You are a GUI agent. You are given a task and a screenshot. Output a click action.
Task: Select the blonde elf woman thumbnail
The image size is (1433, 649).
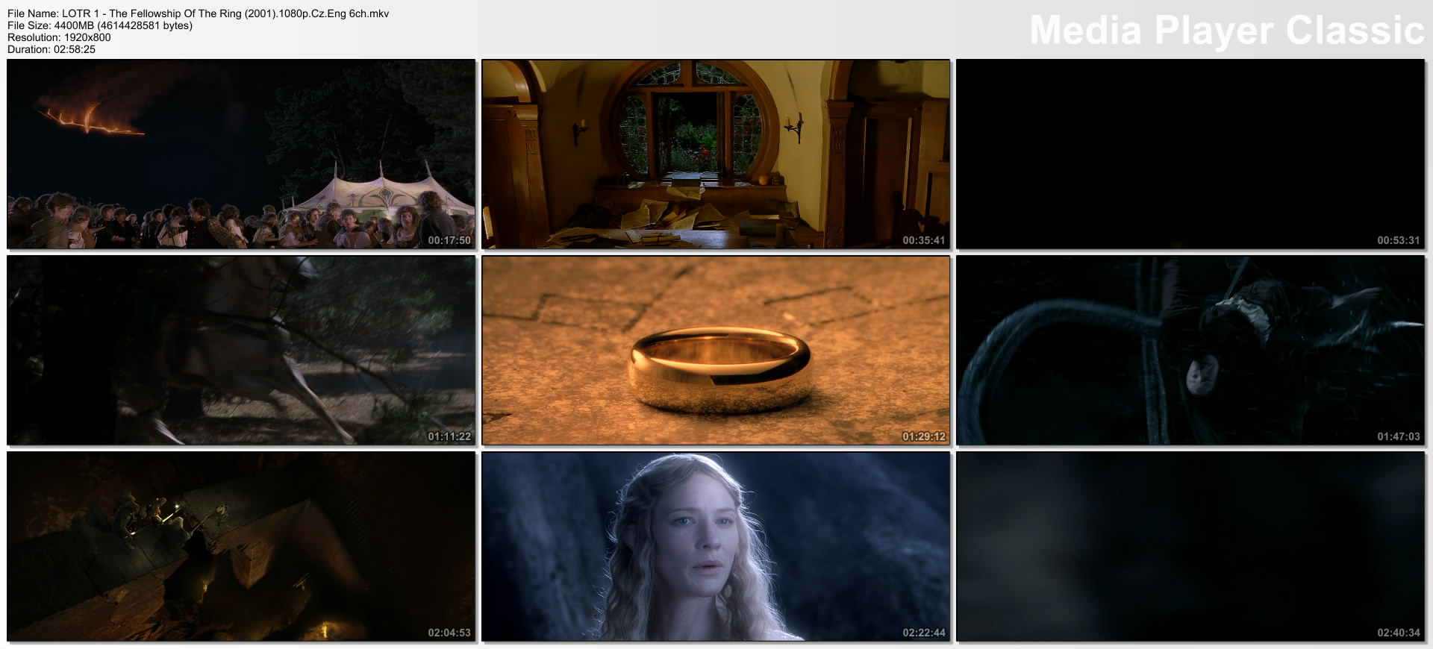(x=716, y=546)
